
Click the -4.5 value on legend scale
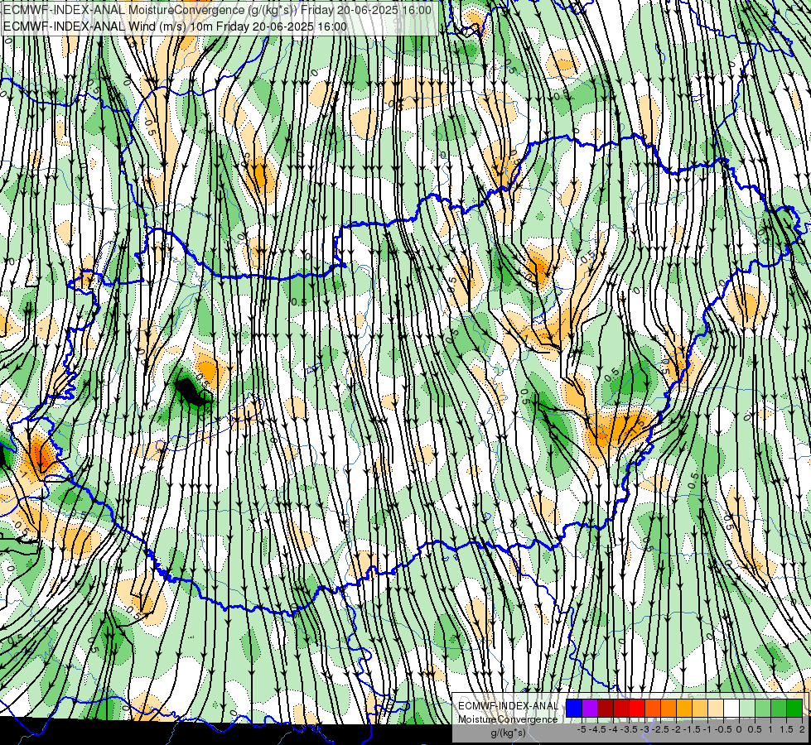click(599, 729)
